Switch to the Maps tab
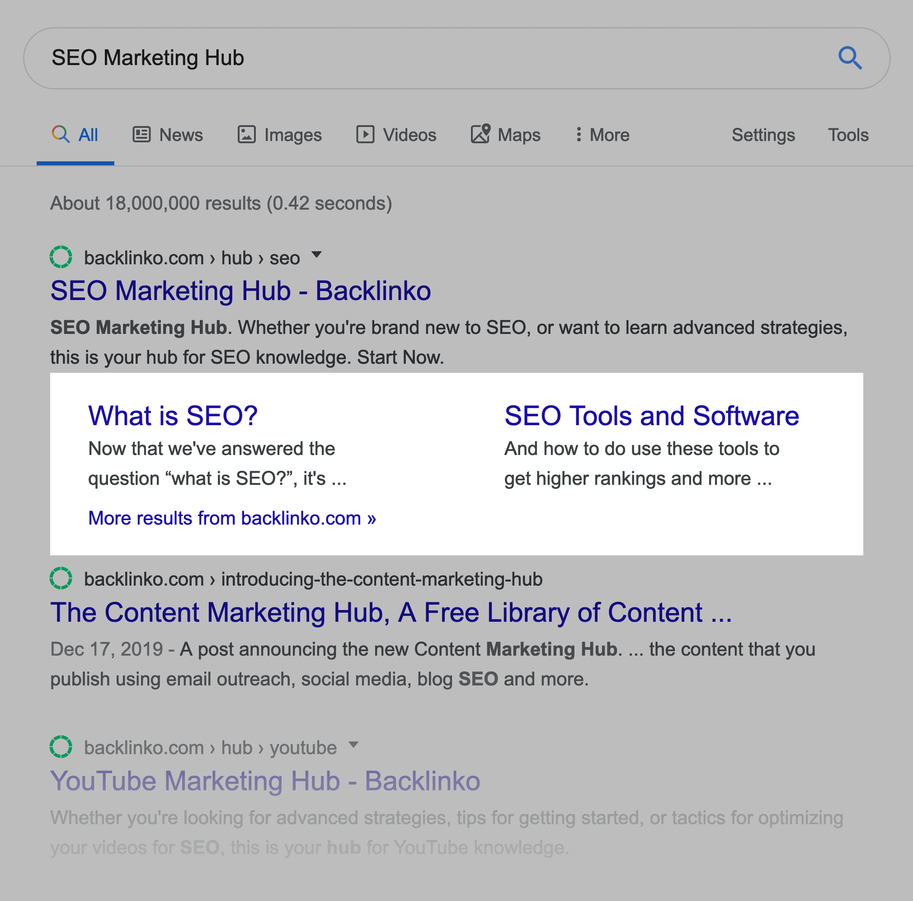Screen dimensions: 913x901 (x=505, y=135)
